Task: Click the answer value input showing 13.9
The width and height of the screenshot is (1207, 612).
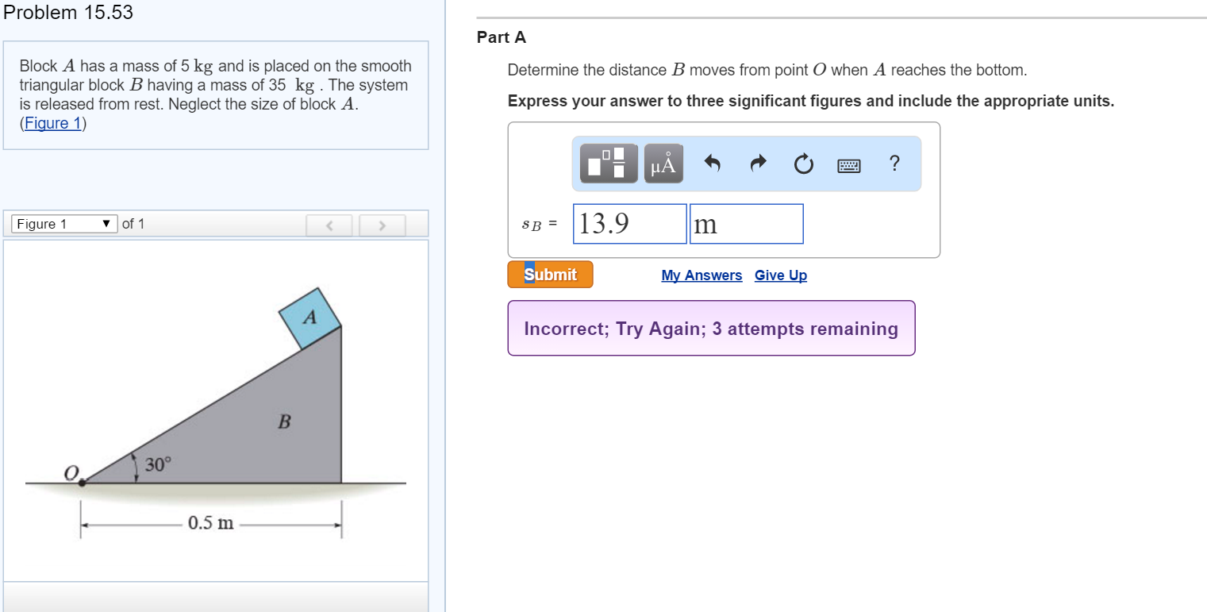Action: point(629,223)
